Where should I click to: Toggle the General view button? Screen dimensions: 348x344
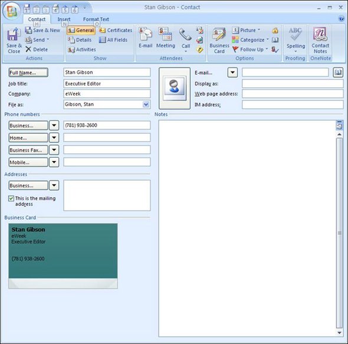81,30
